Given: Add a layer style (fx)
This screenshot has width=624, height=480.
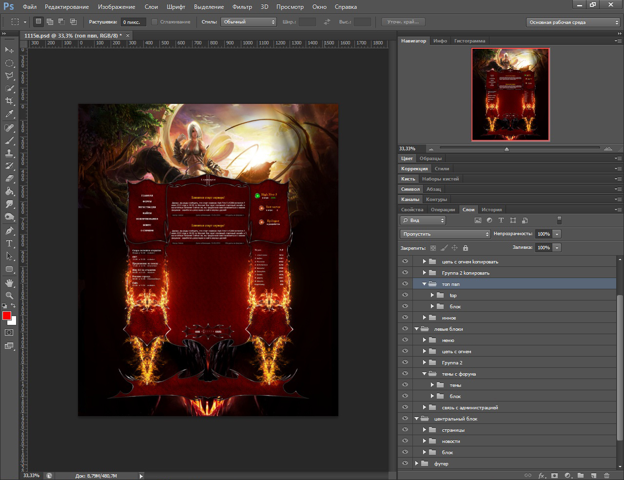Looking at the screenshot, I should (x=542, y=475).
